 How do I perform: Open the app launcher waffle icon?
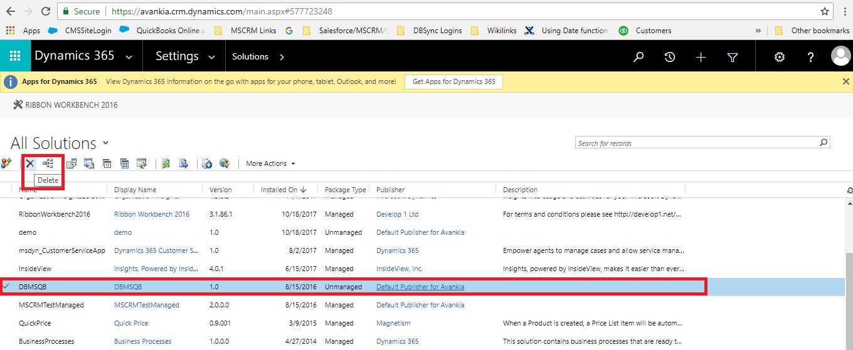pyautogui.click(x=15, y=56)
